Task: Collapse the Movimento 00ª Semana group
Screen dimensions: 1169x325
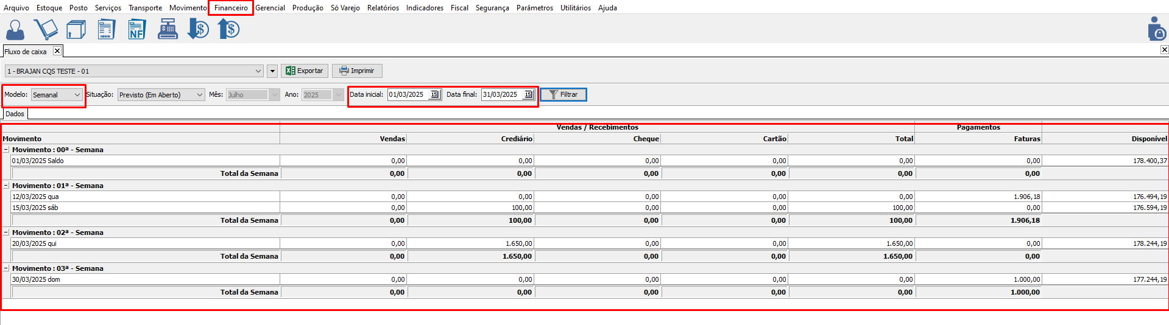Action: (6, 150)
